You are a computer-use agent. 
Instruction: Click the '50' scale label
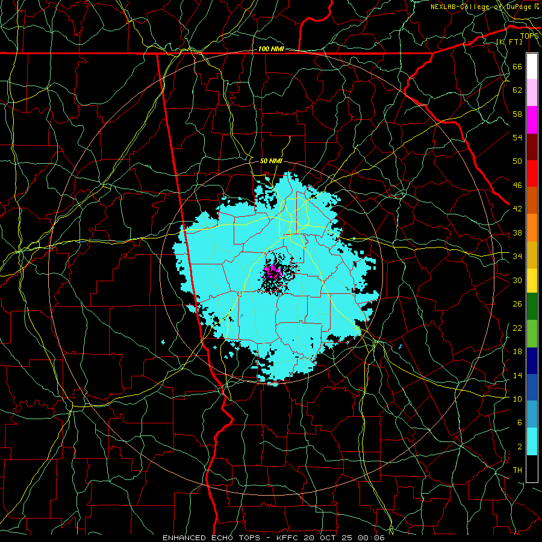517,161
